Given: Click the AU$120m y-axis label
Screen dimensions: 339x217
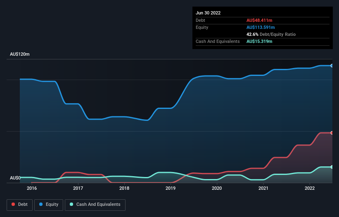Looking at the screenshot, I should [20, 54].
